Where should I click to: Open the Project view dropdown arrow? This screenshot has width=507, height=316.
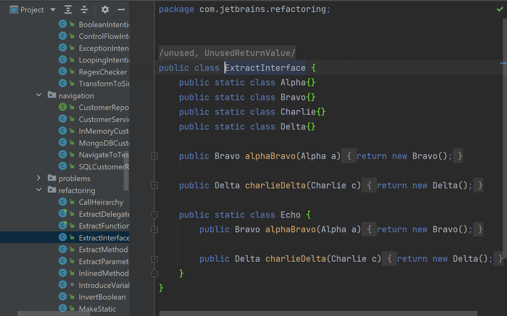53,10
